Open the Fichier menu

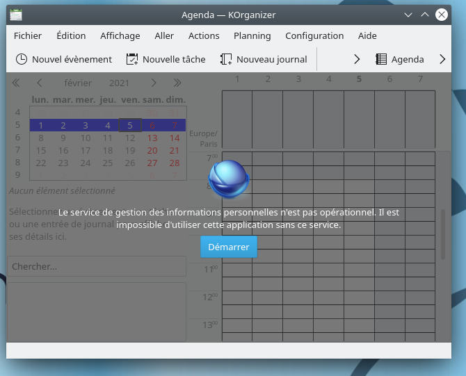pyautogui.click(x=28, y=35)
